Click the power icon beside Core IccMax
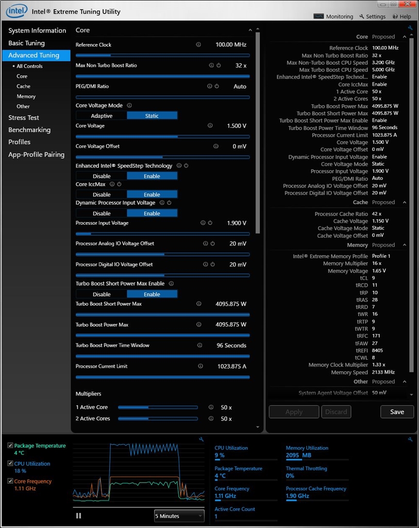Screen dimensions: 419x528 119,184
